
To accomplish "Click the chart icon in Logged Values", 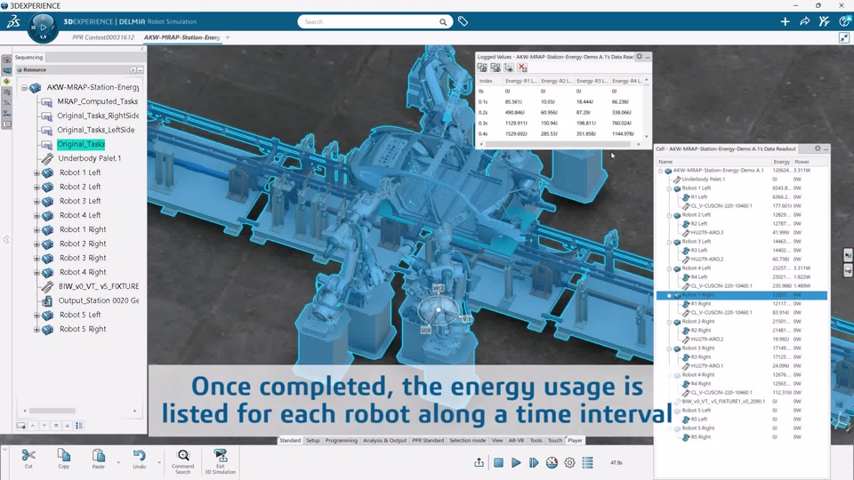I will 508,68.
